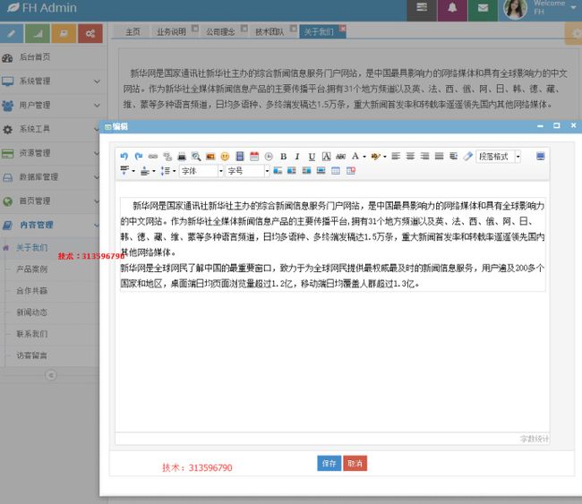Align text left
Image resolution: width=582 pixels, height=504 pixels.
(396, 157)
